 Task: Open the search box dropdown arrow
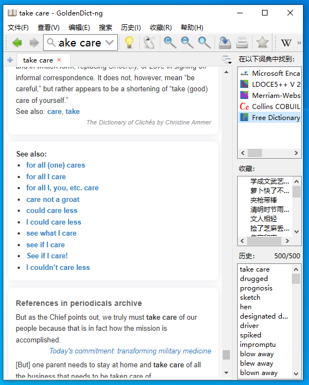click(x=109, y=43)
